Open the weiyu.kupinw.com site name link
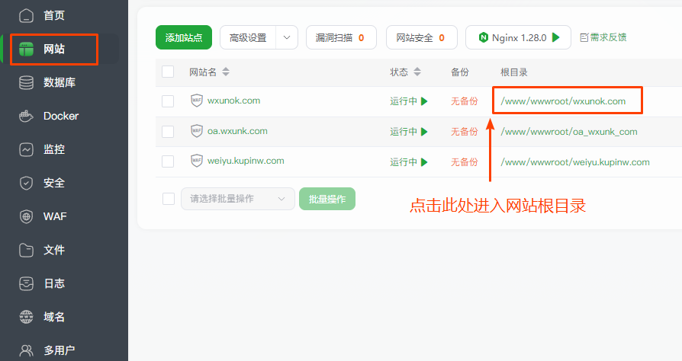The image size is (682, 361). pos(246,161)
